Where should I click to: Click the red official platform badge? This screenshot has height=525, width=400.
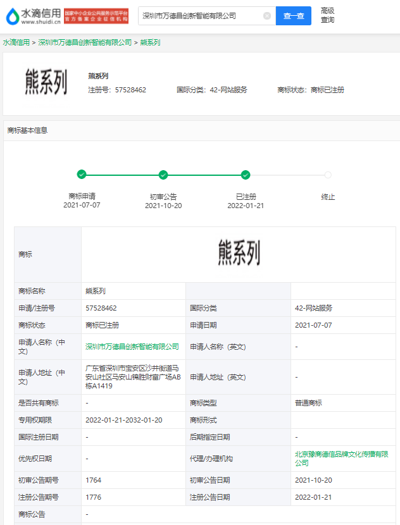click(x=96, y=16)
